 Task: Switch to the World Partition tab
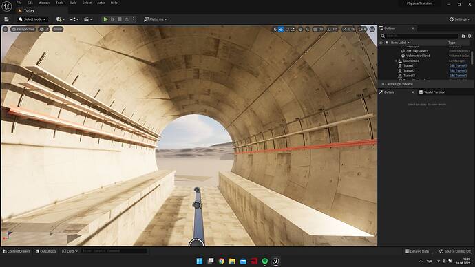pyautogui.click(x=432, y=92)
